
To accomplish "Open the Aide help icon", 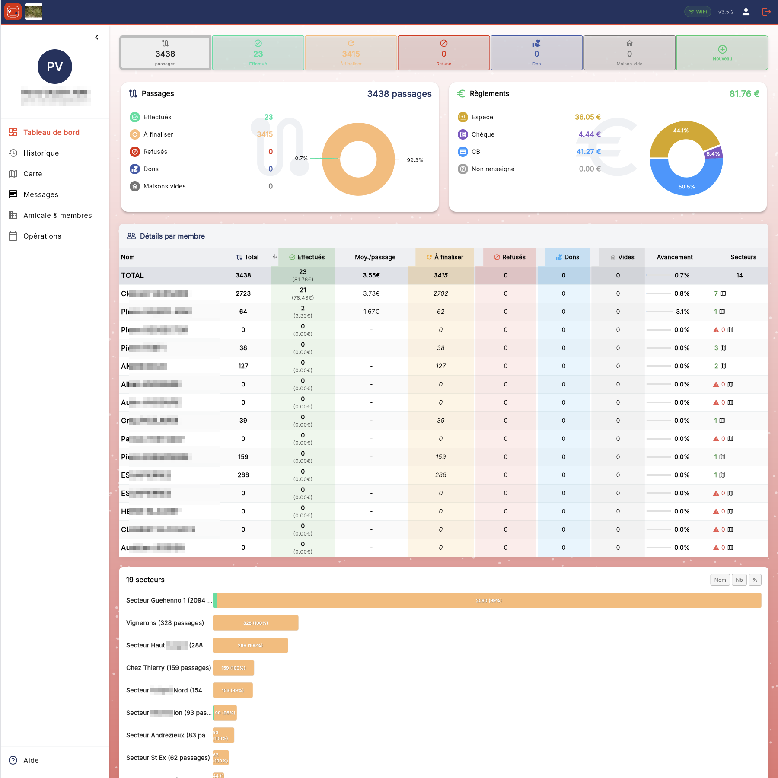I will click(13, 760).
